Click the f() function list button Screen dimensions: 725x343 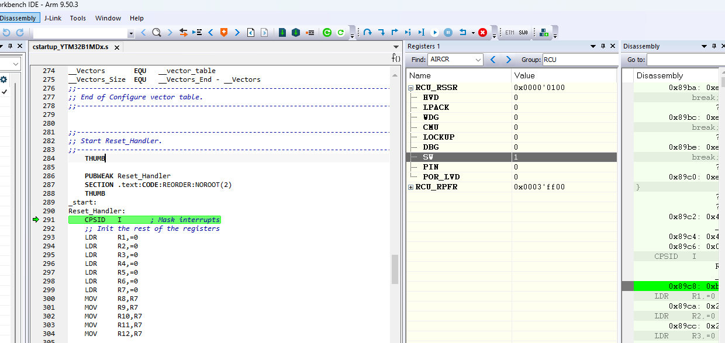[396, 58]
